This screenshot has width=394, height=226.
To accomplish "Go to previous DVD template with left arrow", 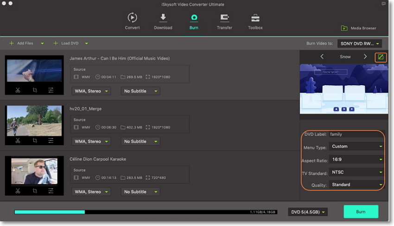I will point(322,56).
